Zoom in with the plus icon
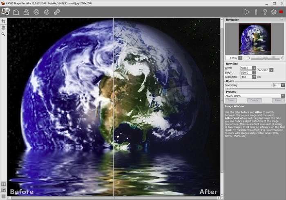286x200 pixels. (x=283, y=58)
